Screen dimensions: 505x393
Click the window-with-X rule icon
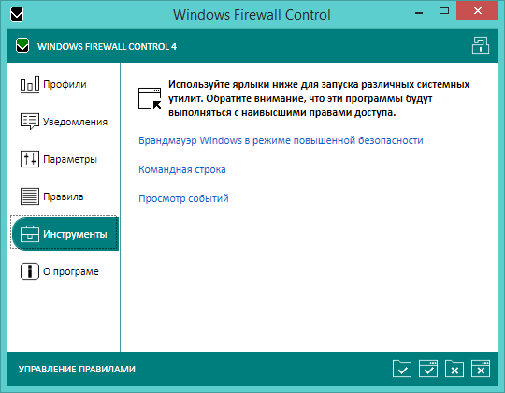pos(481,369)
